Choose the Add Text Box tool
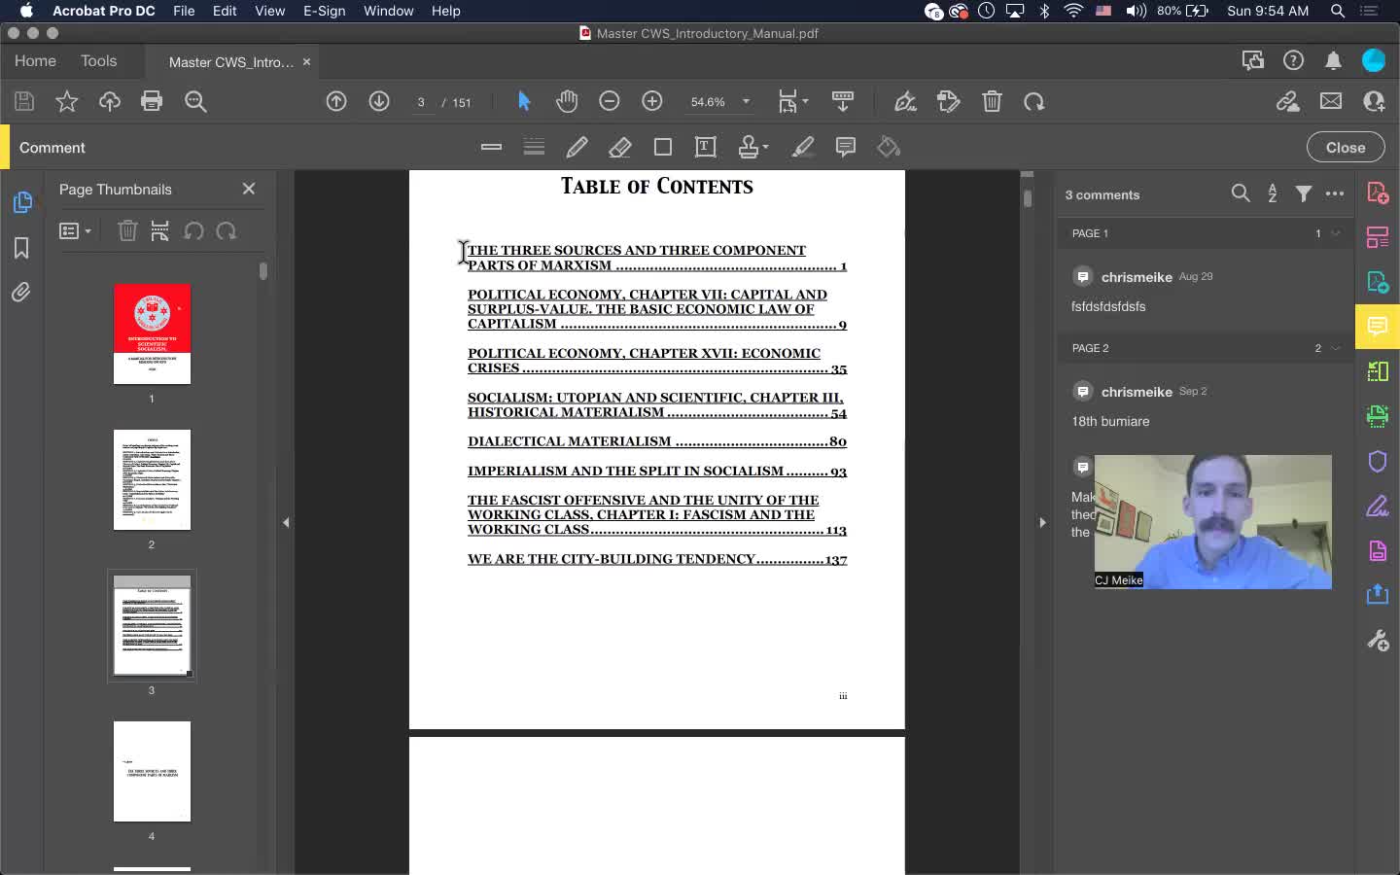The width and height of the screenshot is (1400, 875). [x=706, y=147]
